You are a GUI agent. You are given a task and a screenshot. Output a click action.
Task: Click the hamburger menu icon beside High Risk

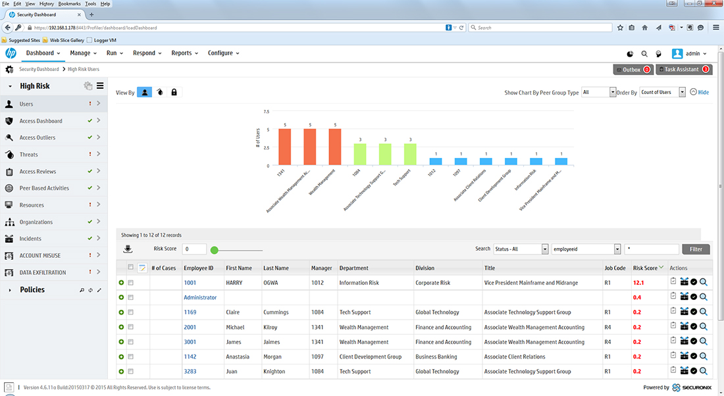[x=100, y=86]
